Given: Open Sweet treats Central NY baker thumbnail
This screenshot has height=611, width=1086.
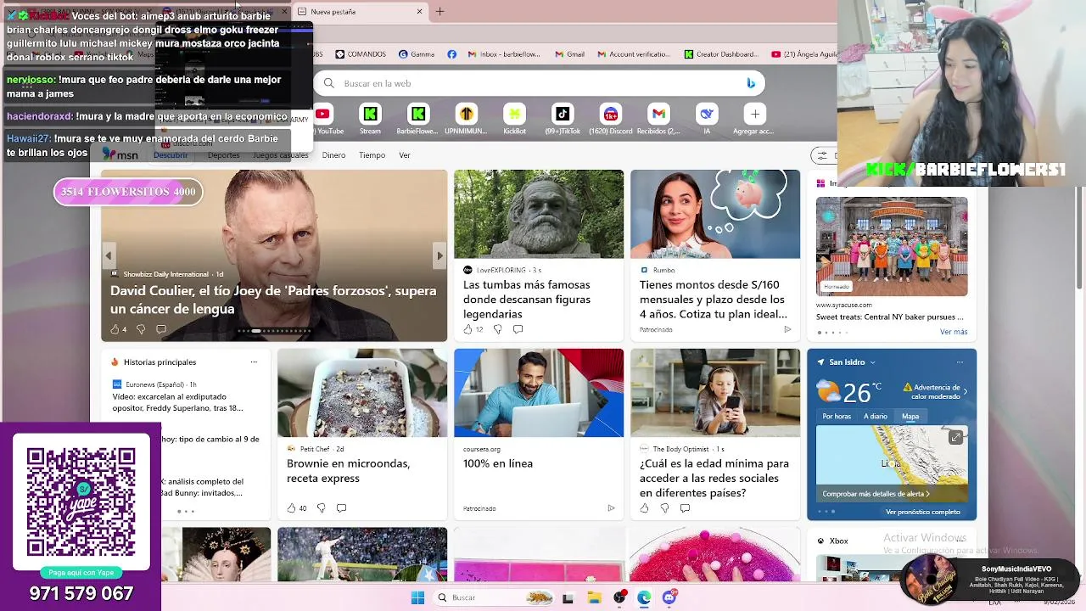Looking at the screenshot, I should click(892, 246).
